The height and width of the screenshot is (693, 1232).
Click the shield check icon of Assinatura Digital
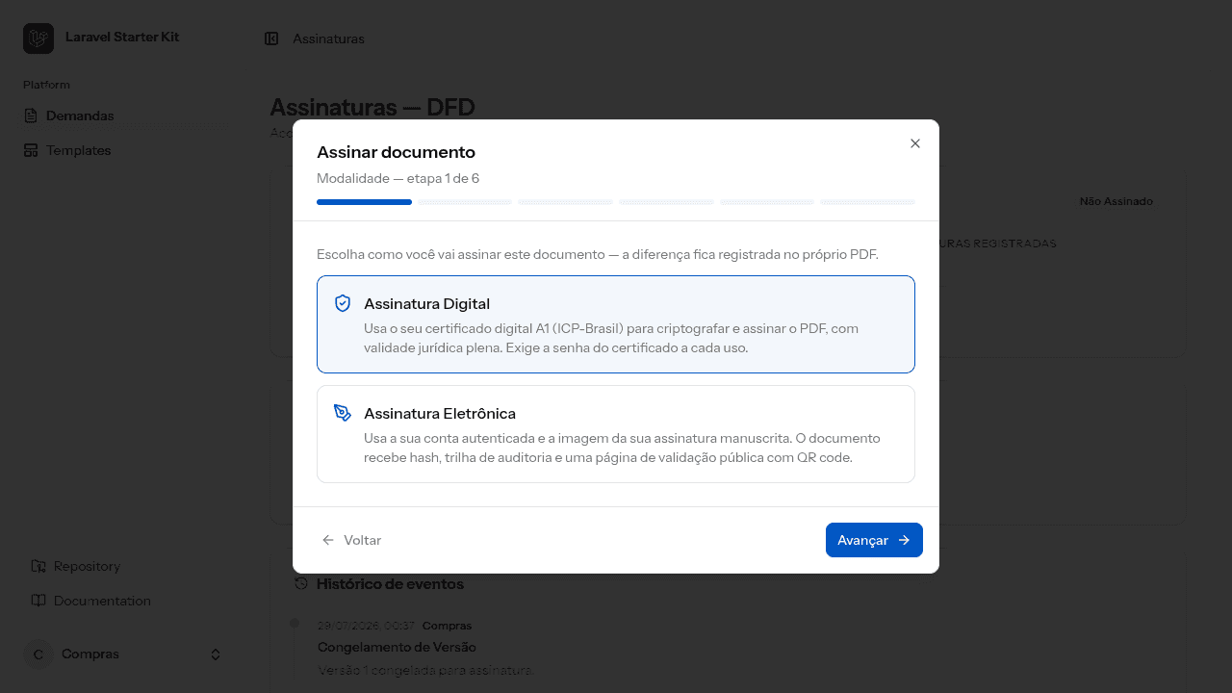pyautogui.click(x=343, y=303)
